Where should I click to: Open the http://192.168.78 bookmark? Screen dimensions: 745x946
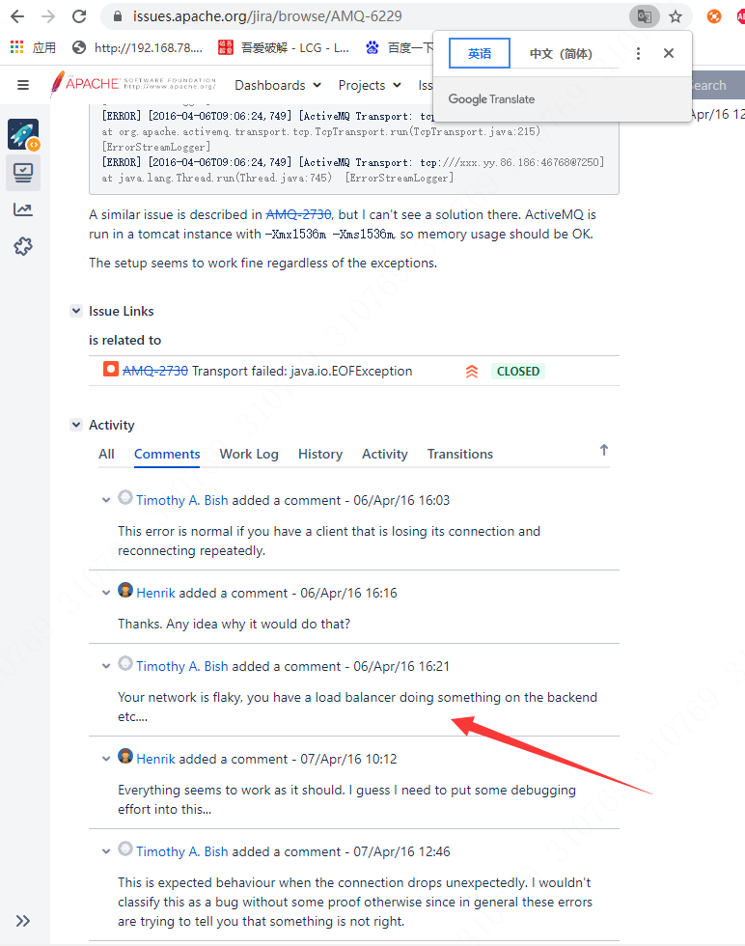(137, 47)
